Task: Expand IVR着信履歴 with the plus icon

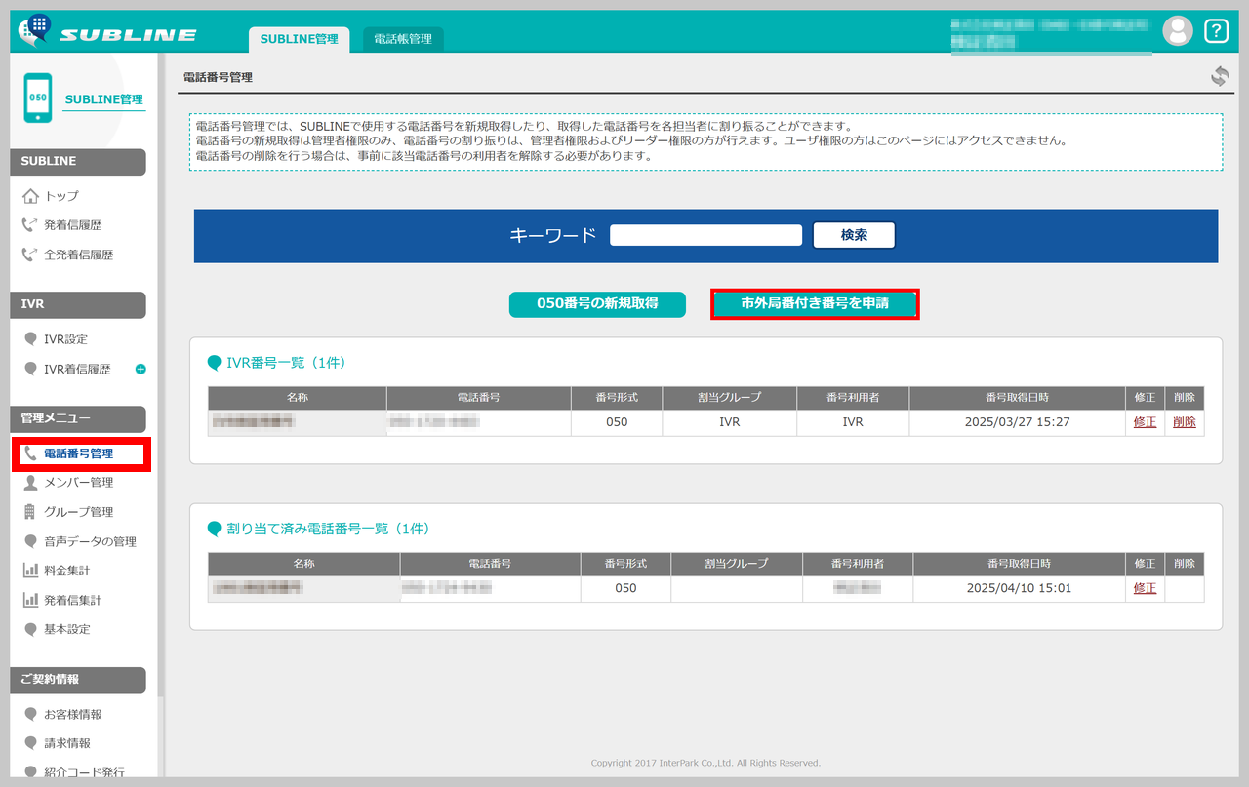Action: click(x=141, y=369)
